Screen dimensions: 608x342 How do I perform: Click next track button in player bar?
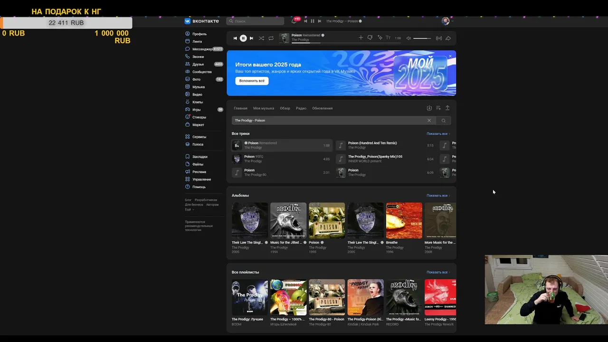[251, 38]
